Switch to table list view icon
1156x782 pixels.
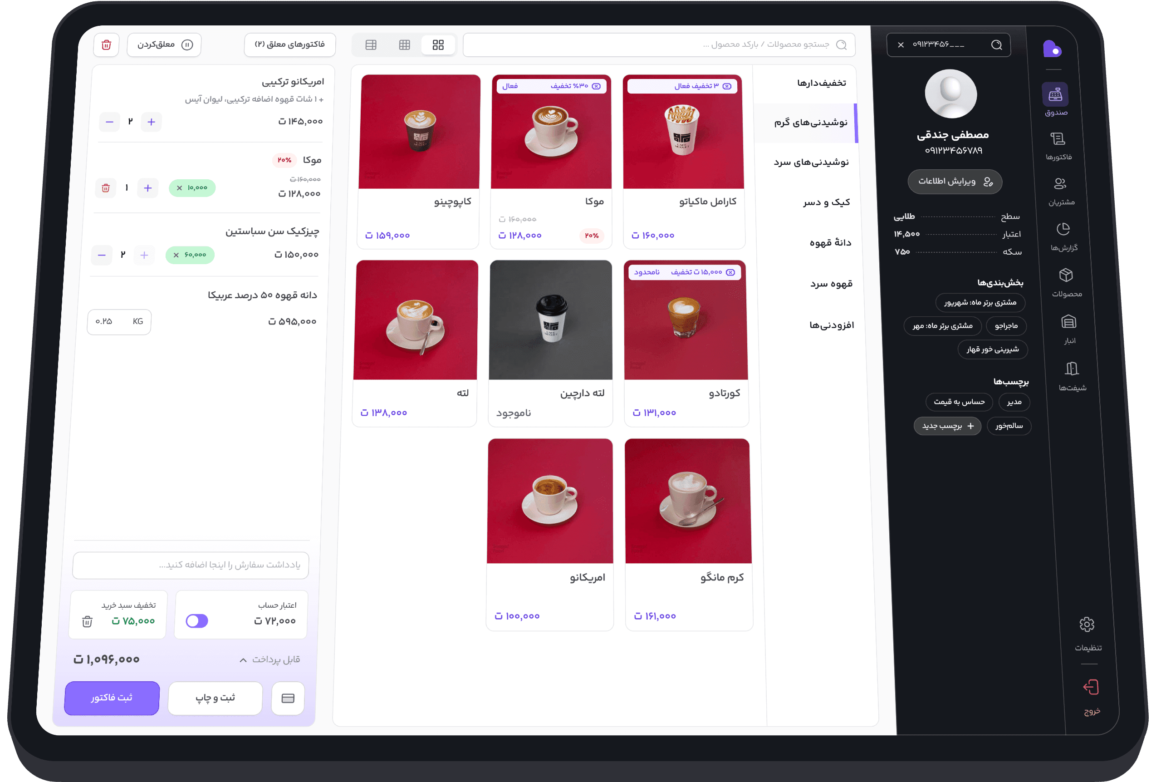click(371, 45)
